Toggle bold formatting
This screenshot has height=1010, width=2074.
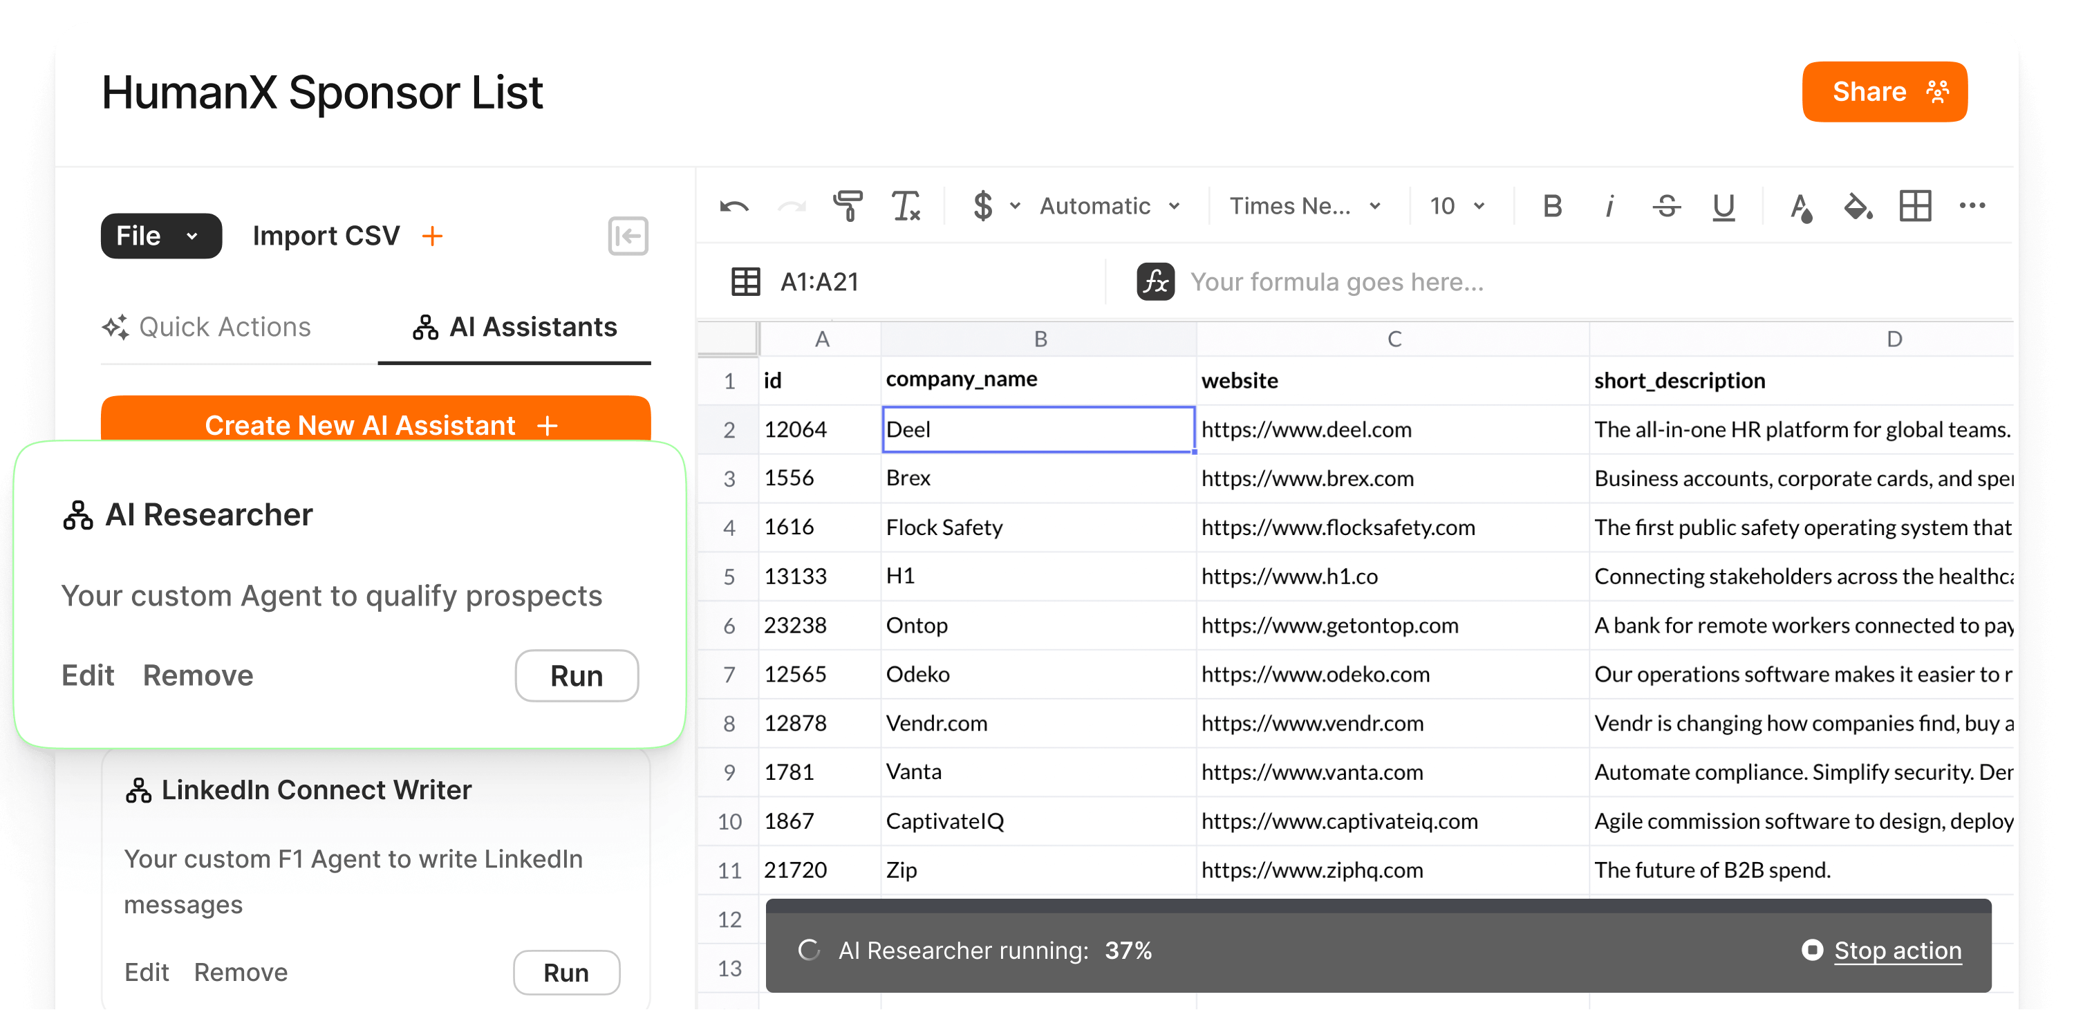tap(1552, 206)
